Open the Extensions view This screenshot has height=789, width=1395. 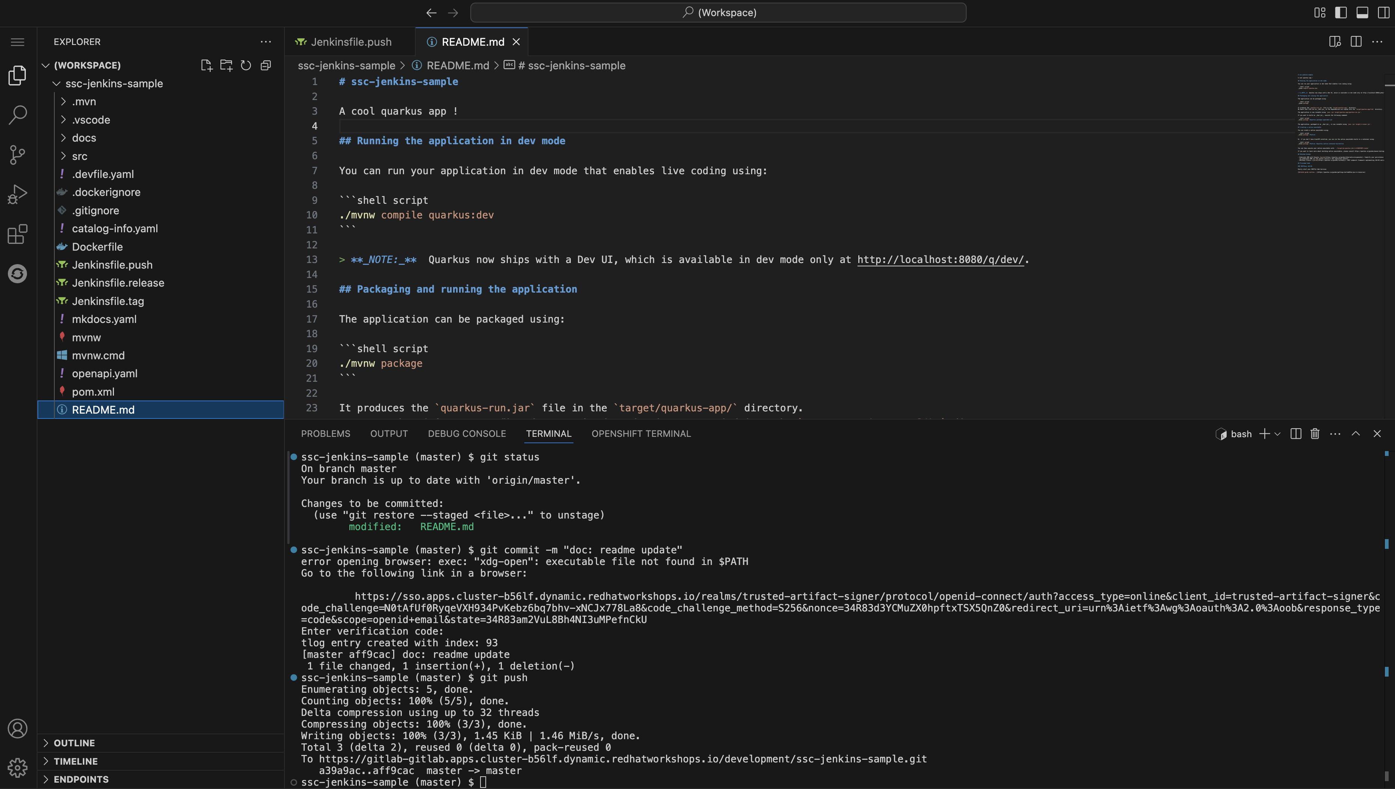coord(17,234)
